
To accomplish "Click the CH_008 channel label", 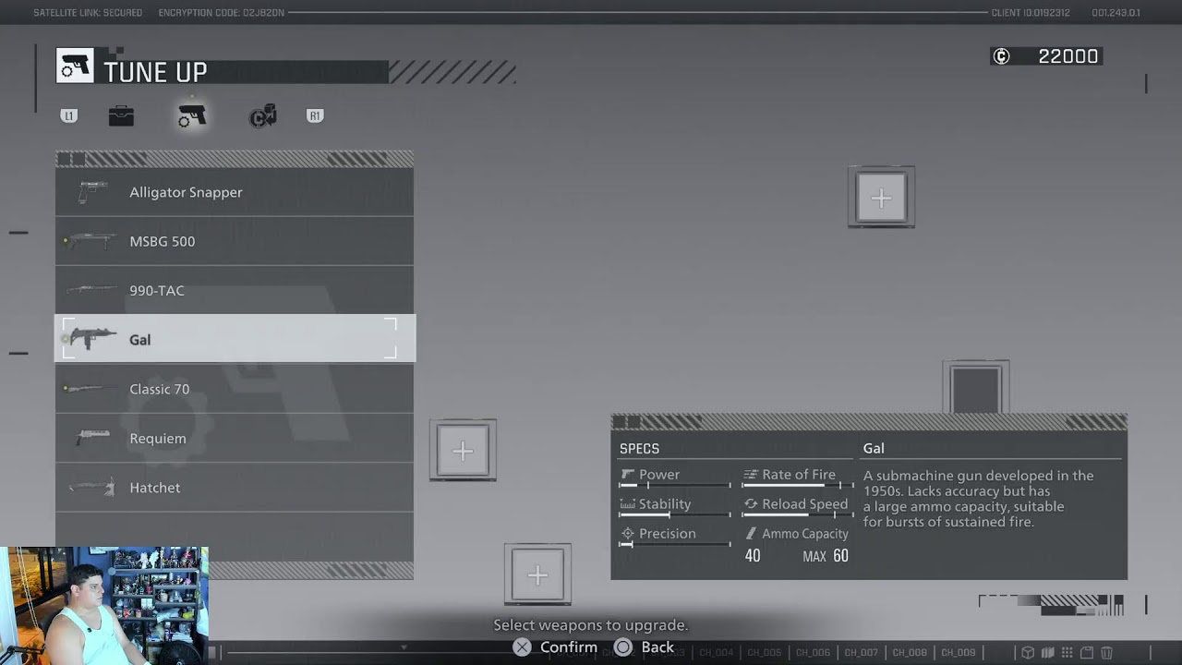I will 910,653.
